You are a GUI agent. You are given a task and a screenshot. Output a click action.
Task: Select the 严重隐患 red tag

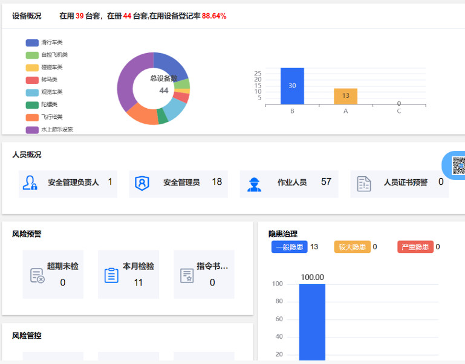coord(415,247)
